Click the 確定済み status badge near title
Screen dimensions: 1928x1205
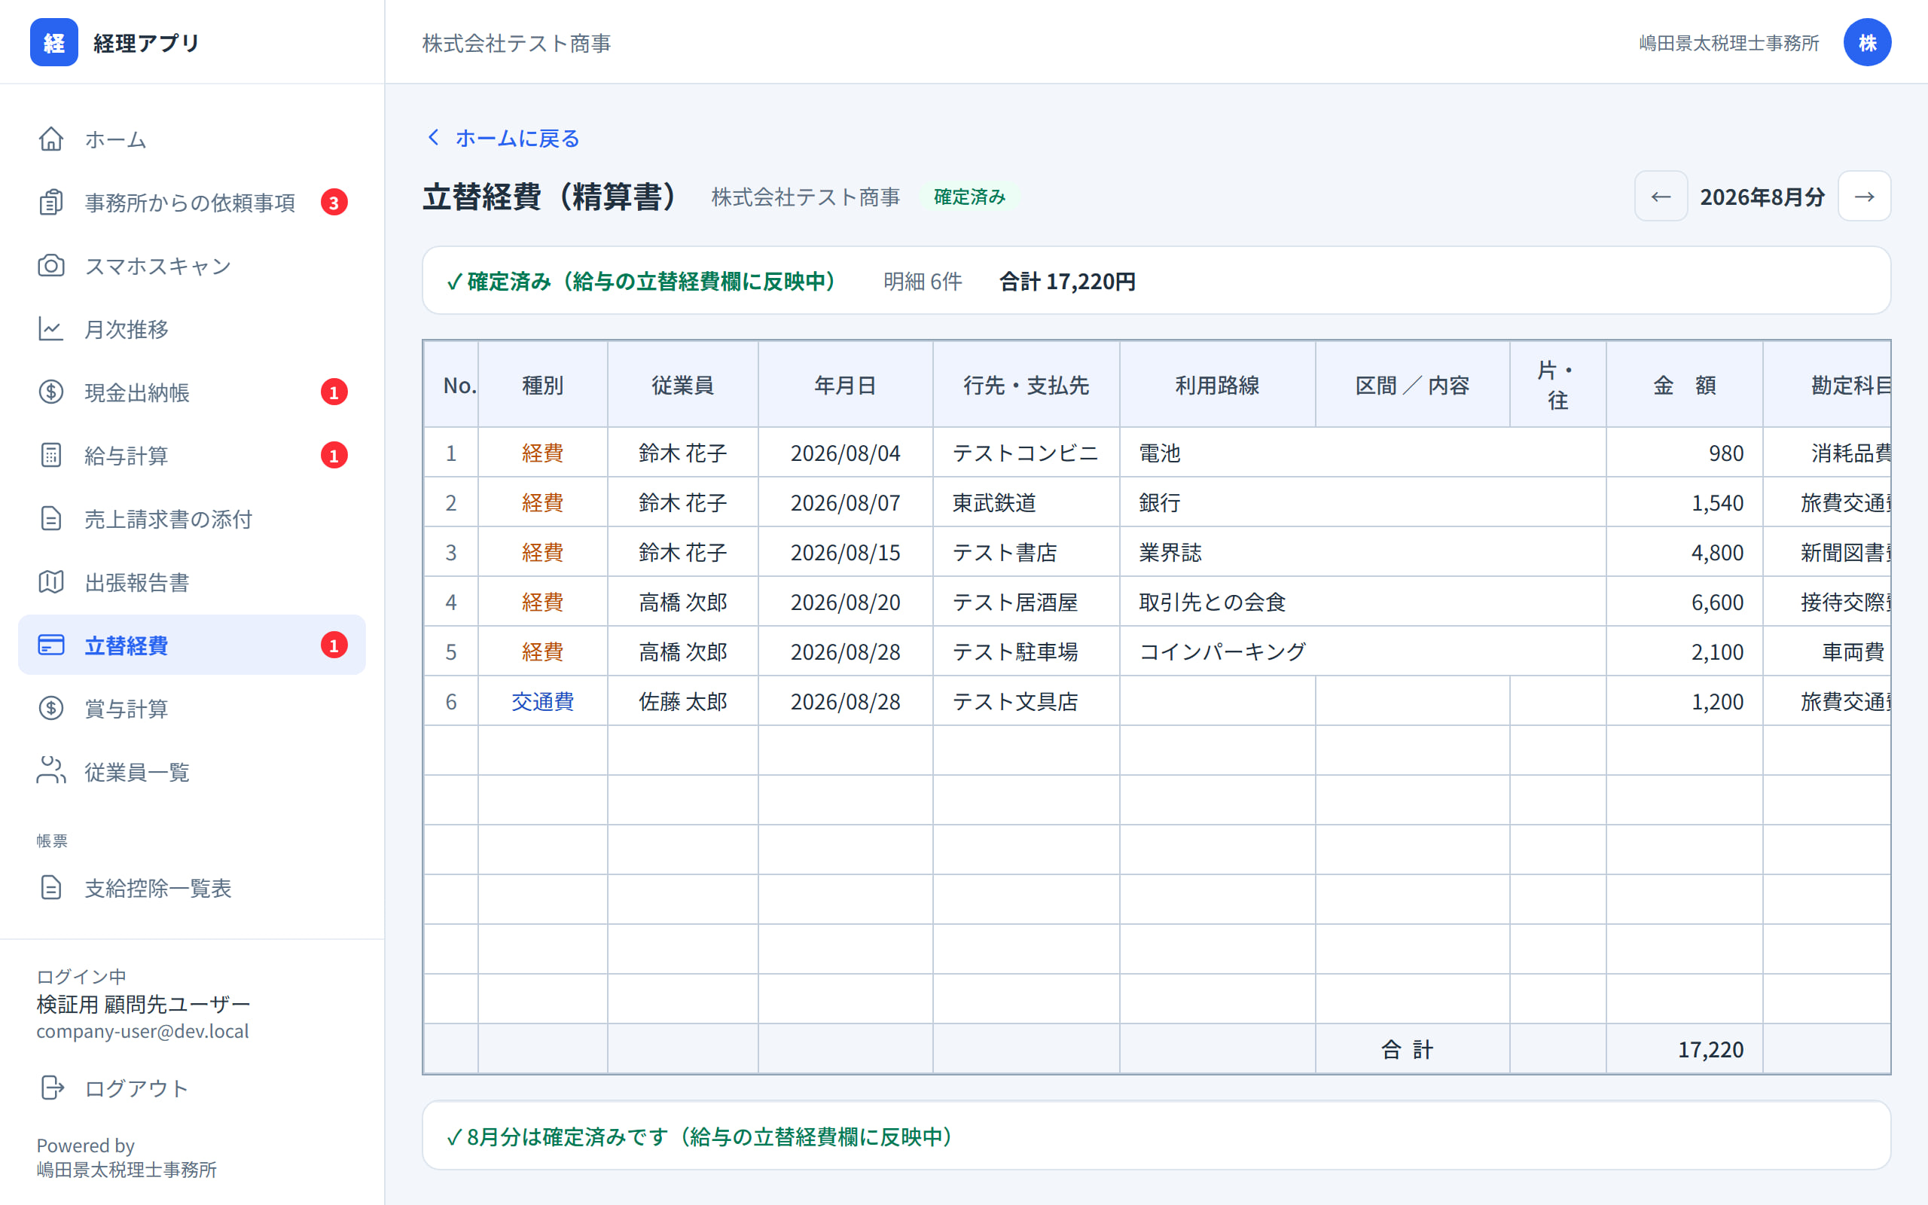pyautogui.click(x=969, y=197)
